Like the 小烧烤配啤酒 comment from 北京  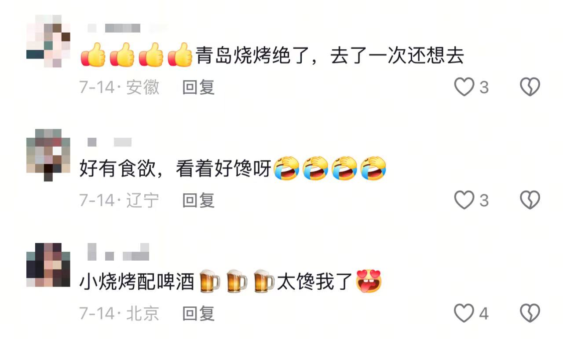464,313
